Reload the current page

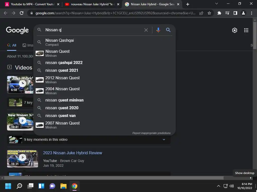tap(22, 13)
